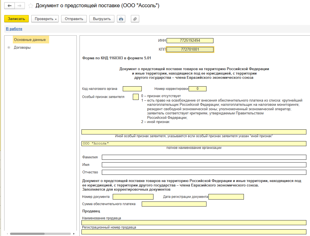Open the В работе status link
Screen dimensions: 310x236
[14, 29]
